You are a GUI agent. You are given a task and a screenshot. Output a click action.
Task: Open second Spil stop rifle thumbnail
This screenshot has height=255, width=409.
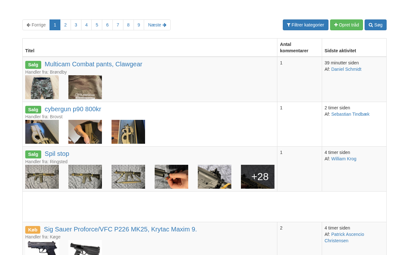point(85,177)
